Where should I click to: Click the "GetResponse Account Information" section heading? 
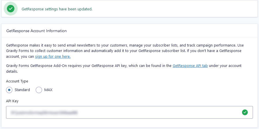tap(37, 31)
